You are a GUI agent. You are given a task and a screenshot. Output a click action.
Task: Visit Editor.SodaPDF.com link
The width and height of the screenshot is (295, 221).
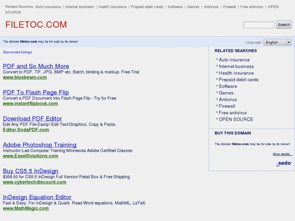pos(26,130)
